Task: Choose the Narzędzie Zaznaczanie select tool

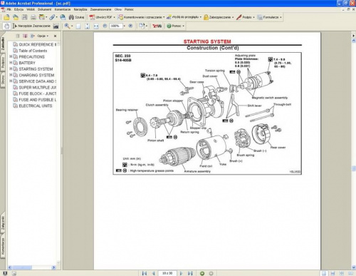Action: click(x=31, y=26)
